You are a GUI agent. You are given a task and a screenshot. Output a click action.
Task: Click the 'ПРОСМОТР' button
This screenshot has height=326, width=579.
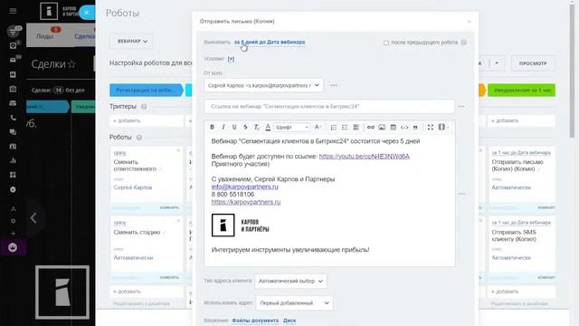pos(533,63)
